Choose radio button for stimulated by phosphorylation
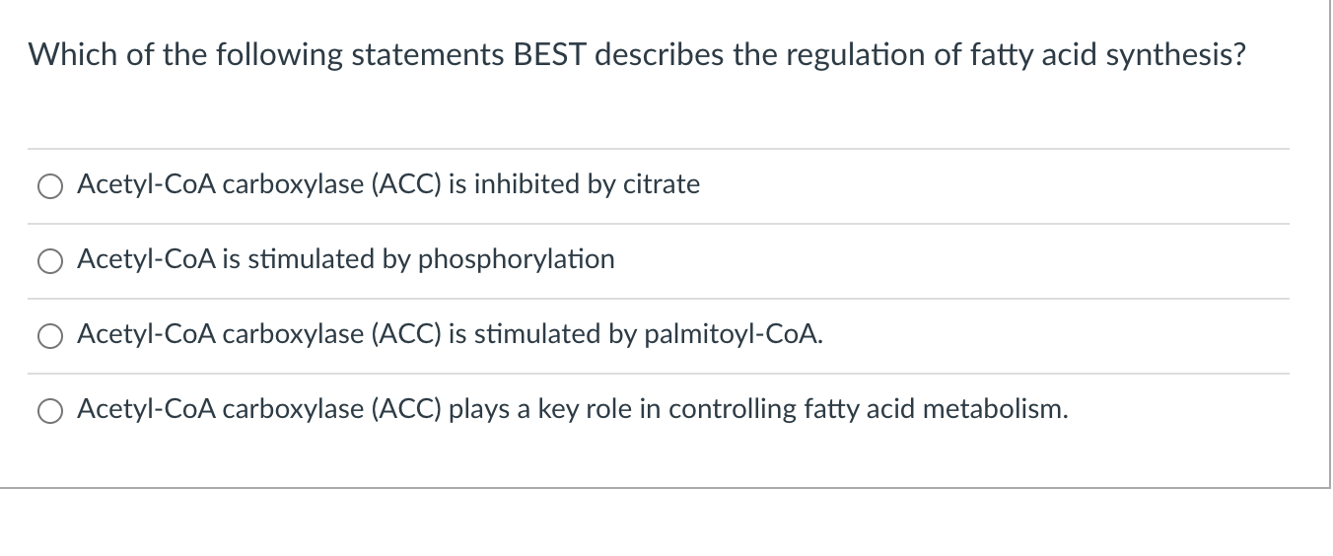Screen dimensions: 1333x556 pyautogui.click(x=50, y=261)
